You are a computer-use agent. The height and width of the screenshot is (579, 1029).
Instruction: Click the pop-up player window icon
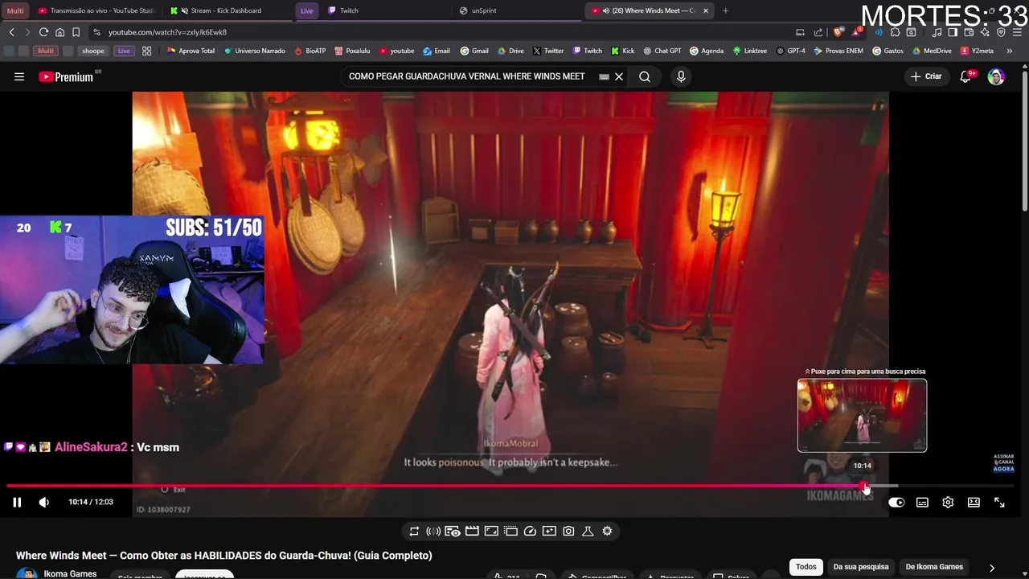(510, 531)
